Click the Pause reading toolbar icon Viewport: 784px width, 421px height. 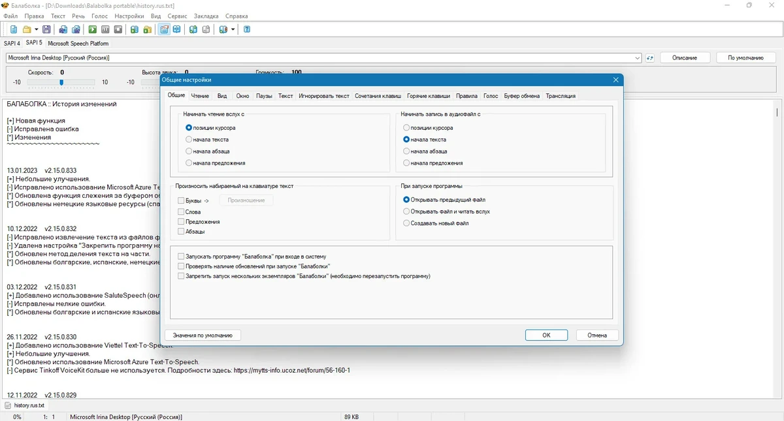(x=105, y=29)
